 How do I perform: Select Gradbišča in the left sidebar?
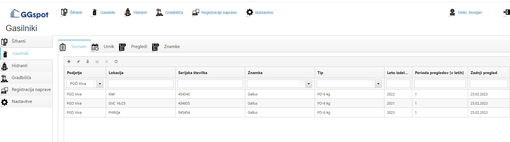21,78
